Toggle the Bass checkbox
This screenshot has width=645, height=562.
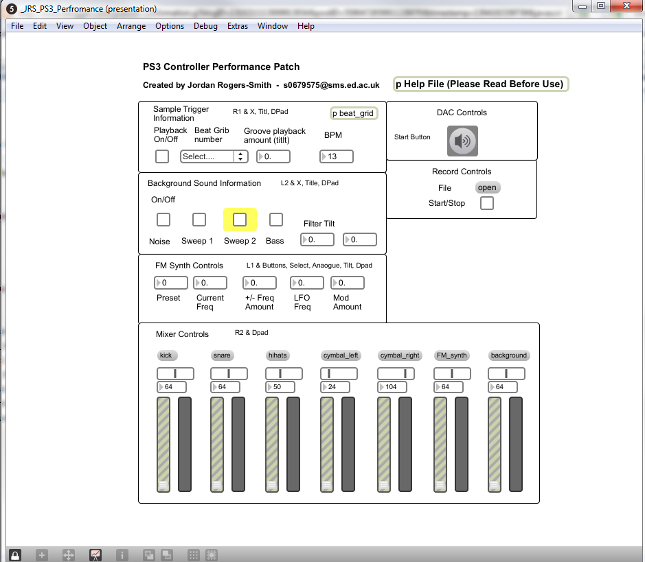pyautogui.click(x=276, y=220)
